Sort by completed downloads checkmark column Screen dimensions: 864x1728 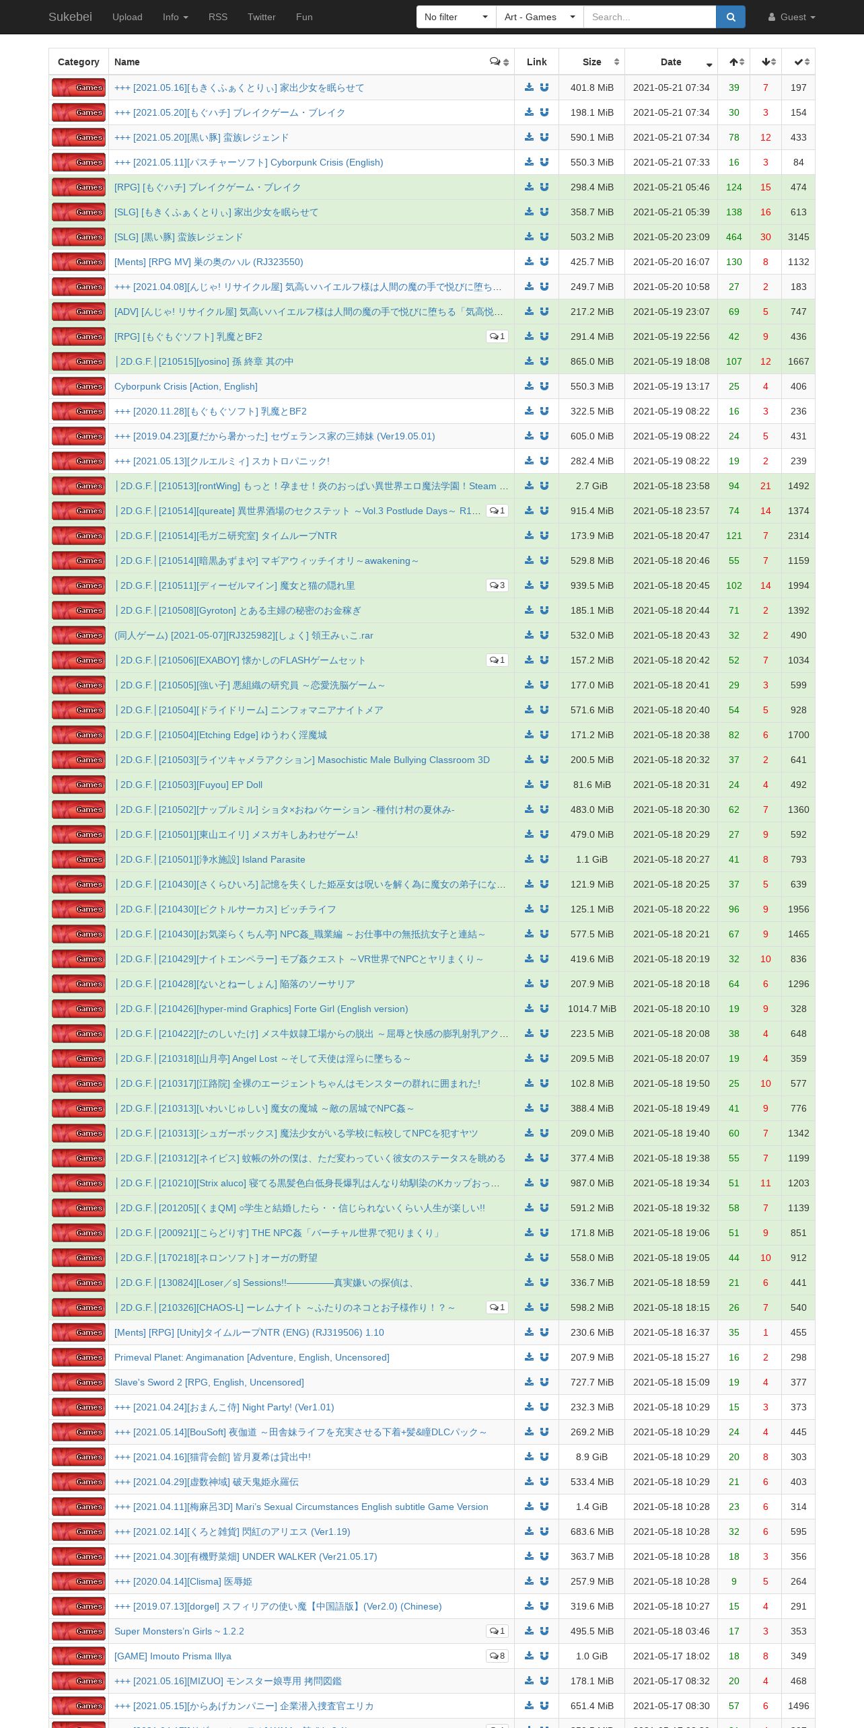click(798, 62)
